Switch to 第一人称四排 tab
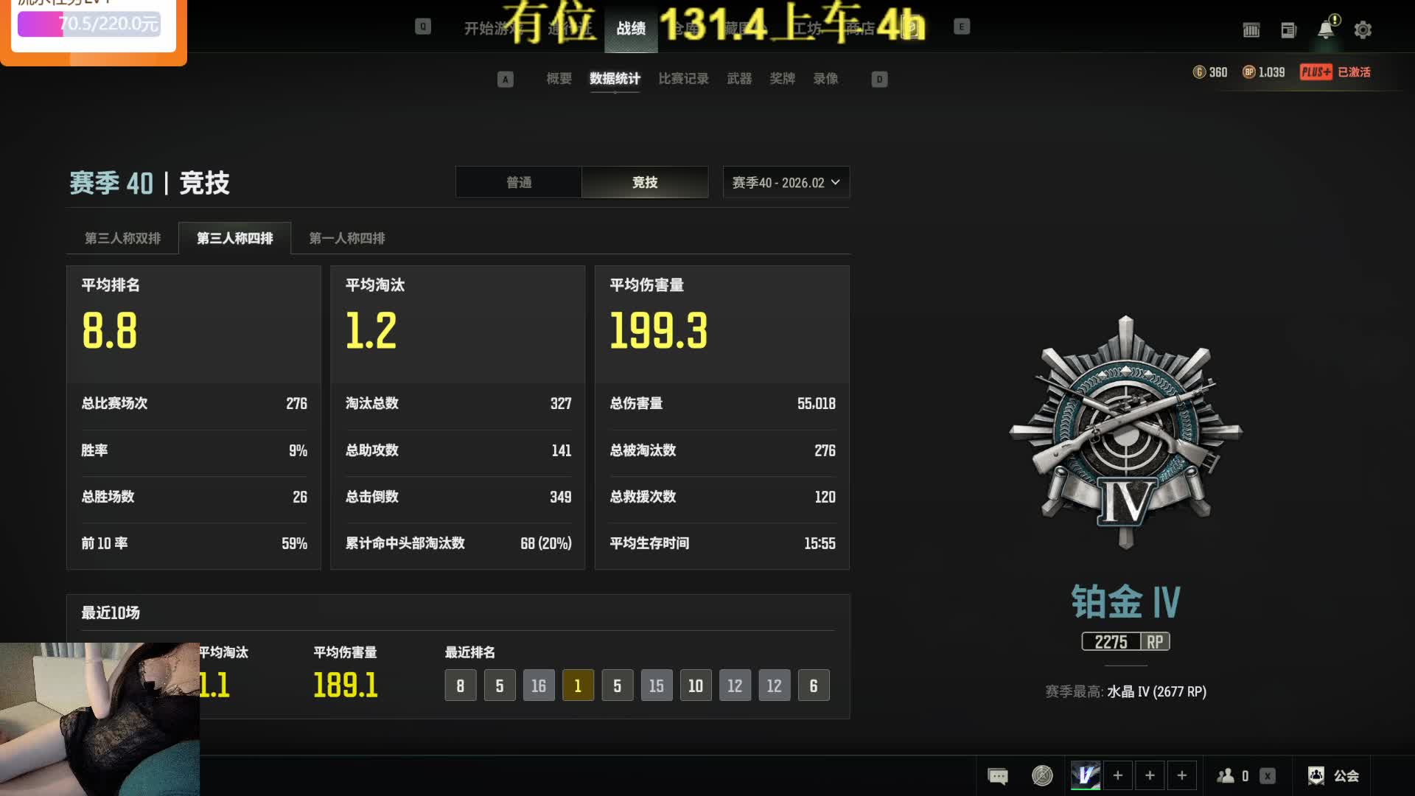 (x=347, y=238)
